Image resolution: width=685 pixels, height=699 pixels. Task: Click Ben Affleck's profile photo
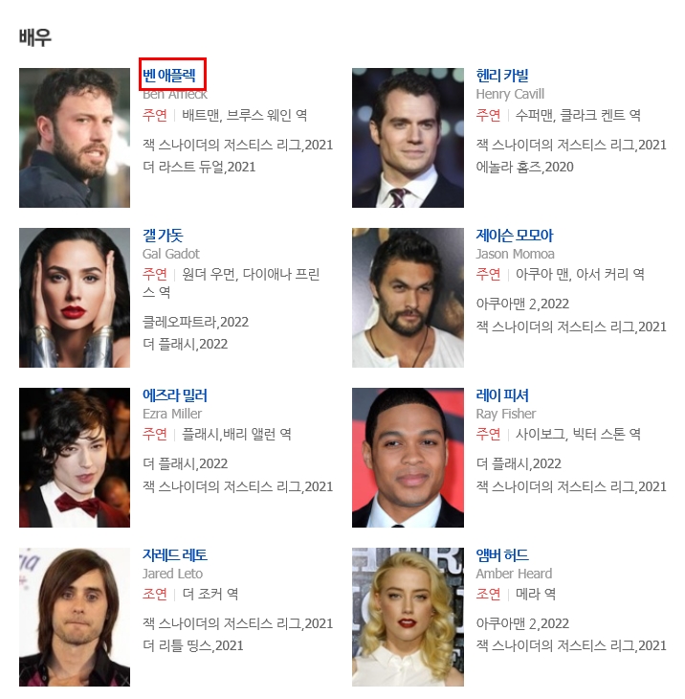(75, 138)
